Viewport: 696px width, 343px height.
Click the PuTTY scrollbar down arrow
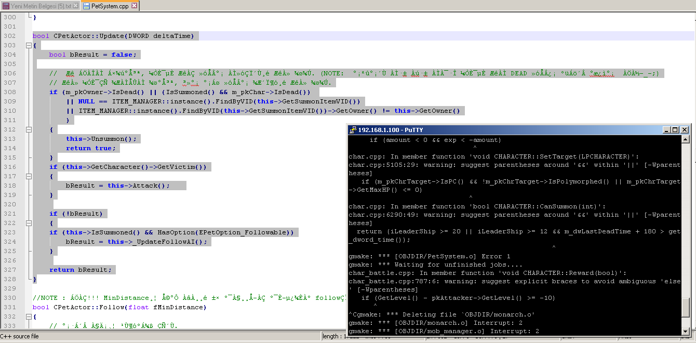(685, 332)
